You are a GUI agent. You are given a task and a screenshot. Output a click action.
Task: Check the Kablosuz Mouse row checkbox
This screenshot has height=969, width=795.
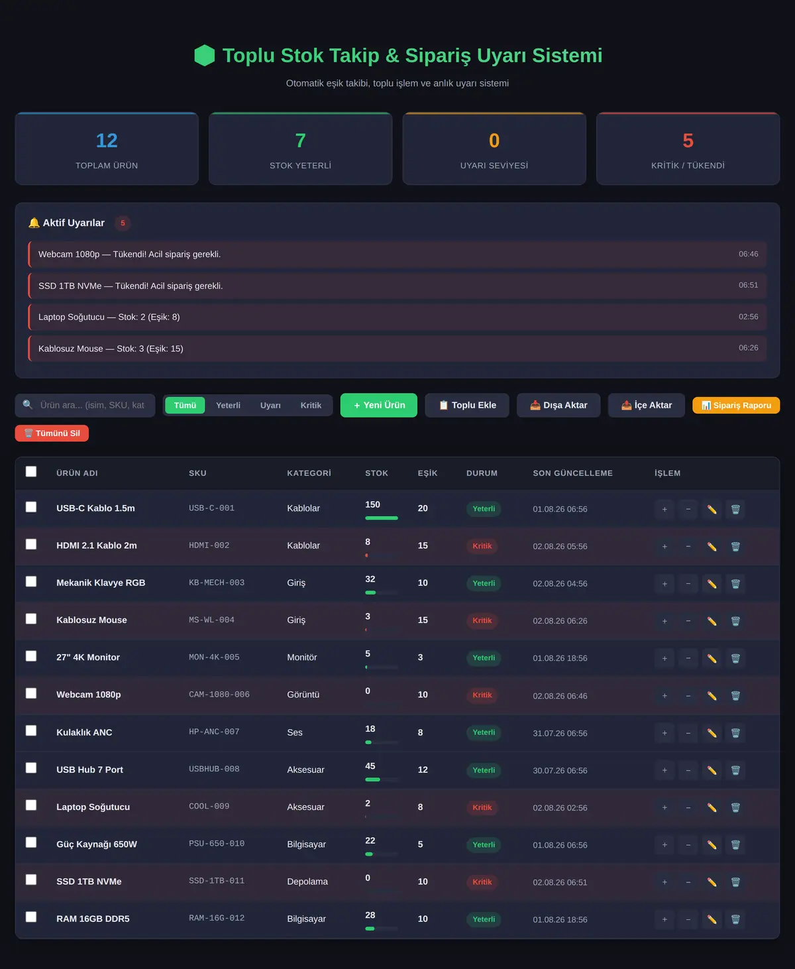[31, 618]
